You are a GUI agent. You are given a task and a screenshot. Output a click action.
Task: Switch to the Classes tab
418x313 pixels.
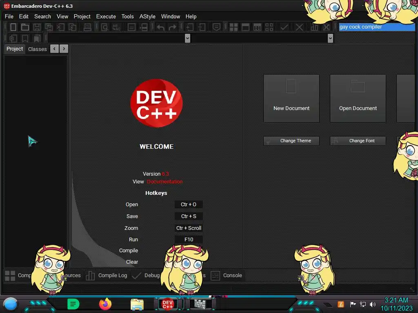[x=37, y=49]
